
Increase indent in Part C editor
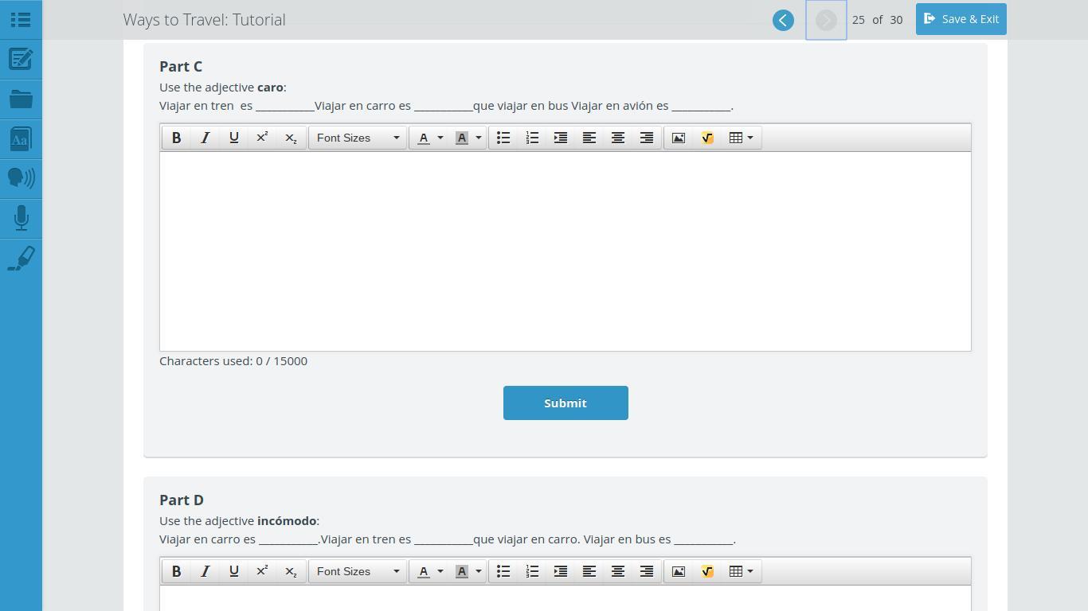[561, 138]
